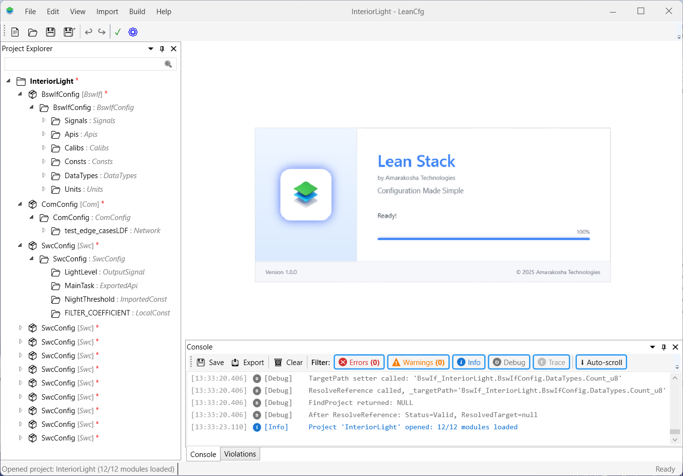Toggle the Debug log filter
Screen dimensions: 683x476
pyautogui.click(x=509, y=363)
